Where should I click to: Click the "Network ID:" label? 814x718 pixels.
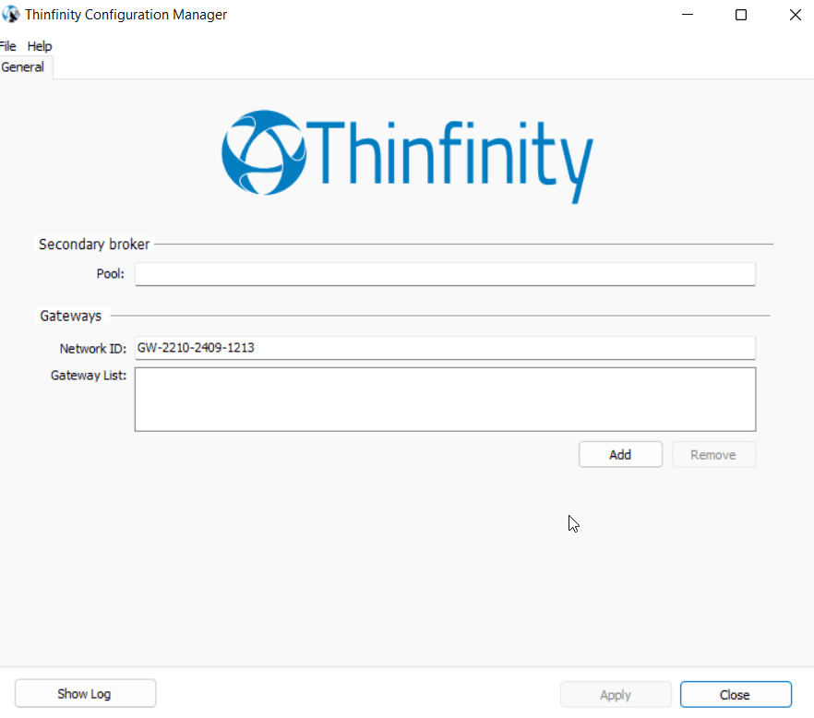coord(93,348)
